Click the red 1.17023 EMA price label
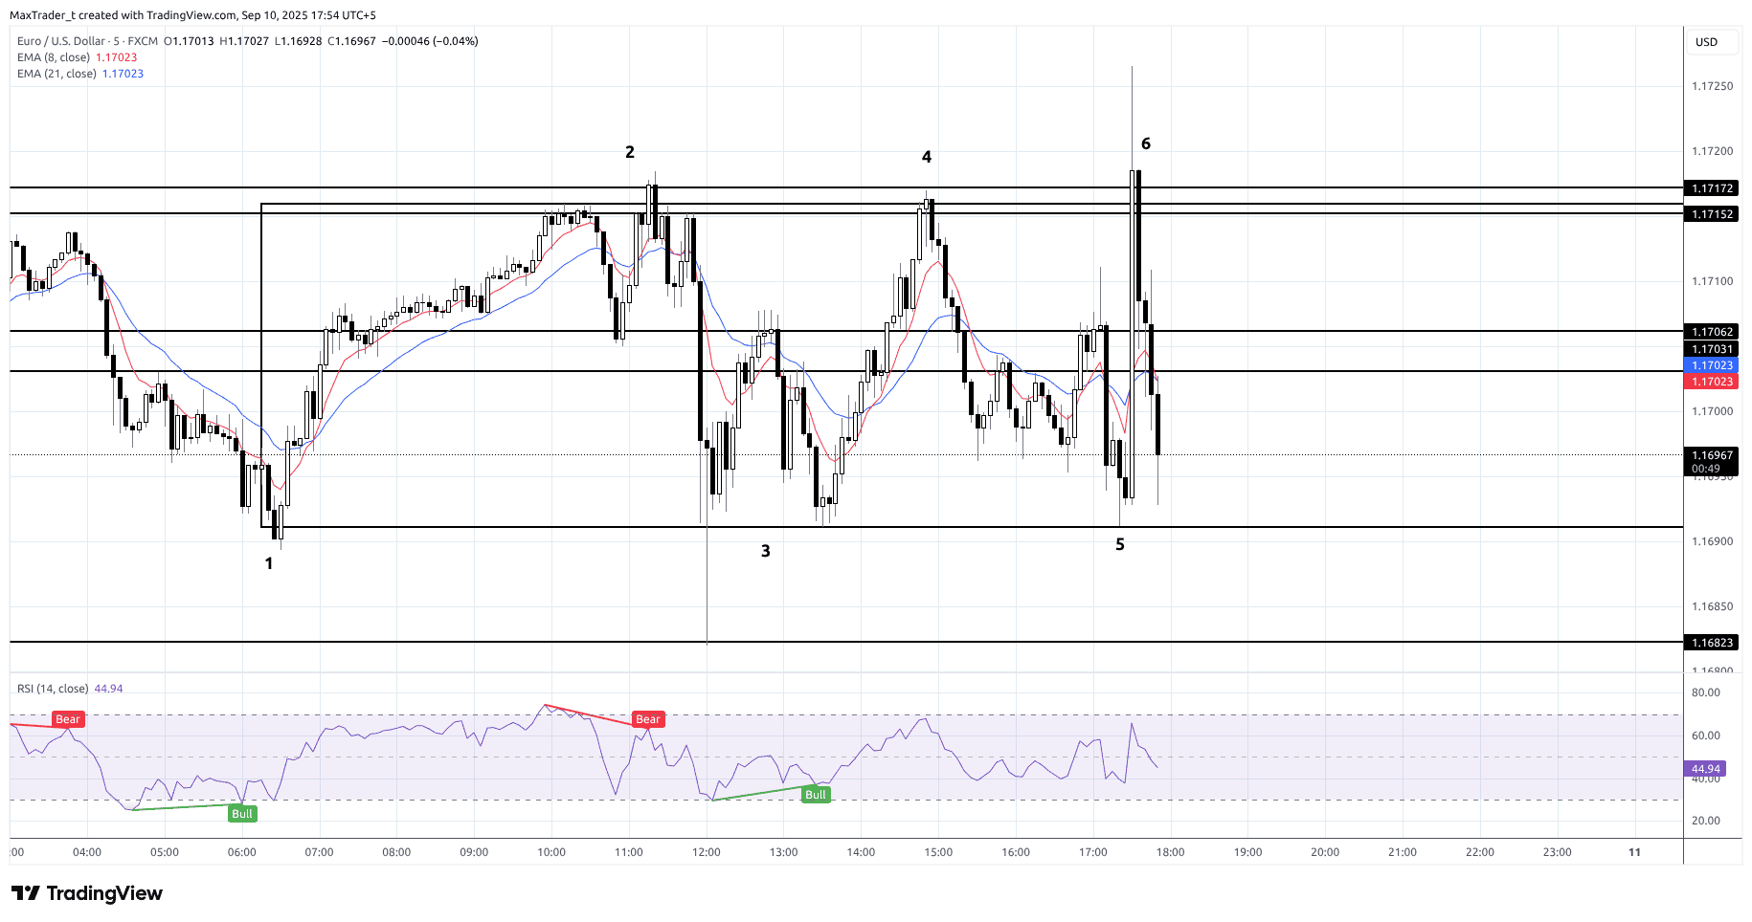Image resolution: width=1752 pixels, height=922 pixels. [1712, 382]
